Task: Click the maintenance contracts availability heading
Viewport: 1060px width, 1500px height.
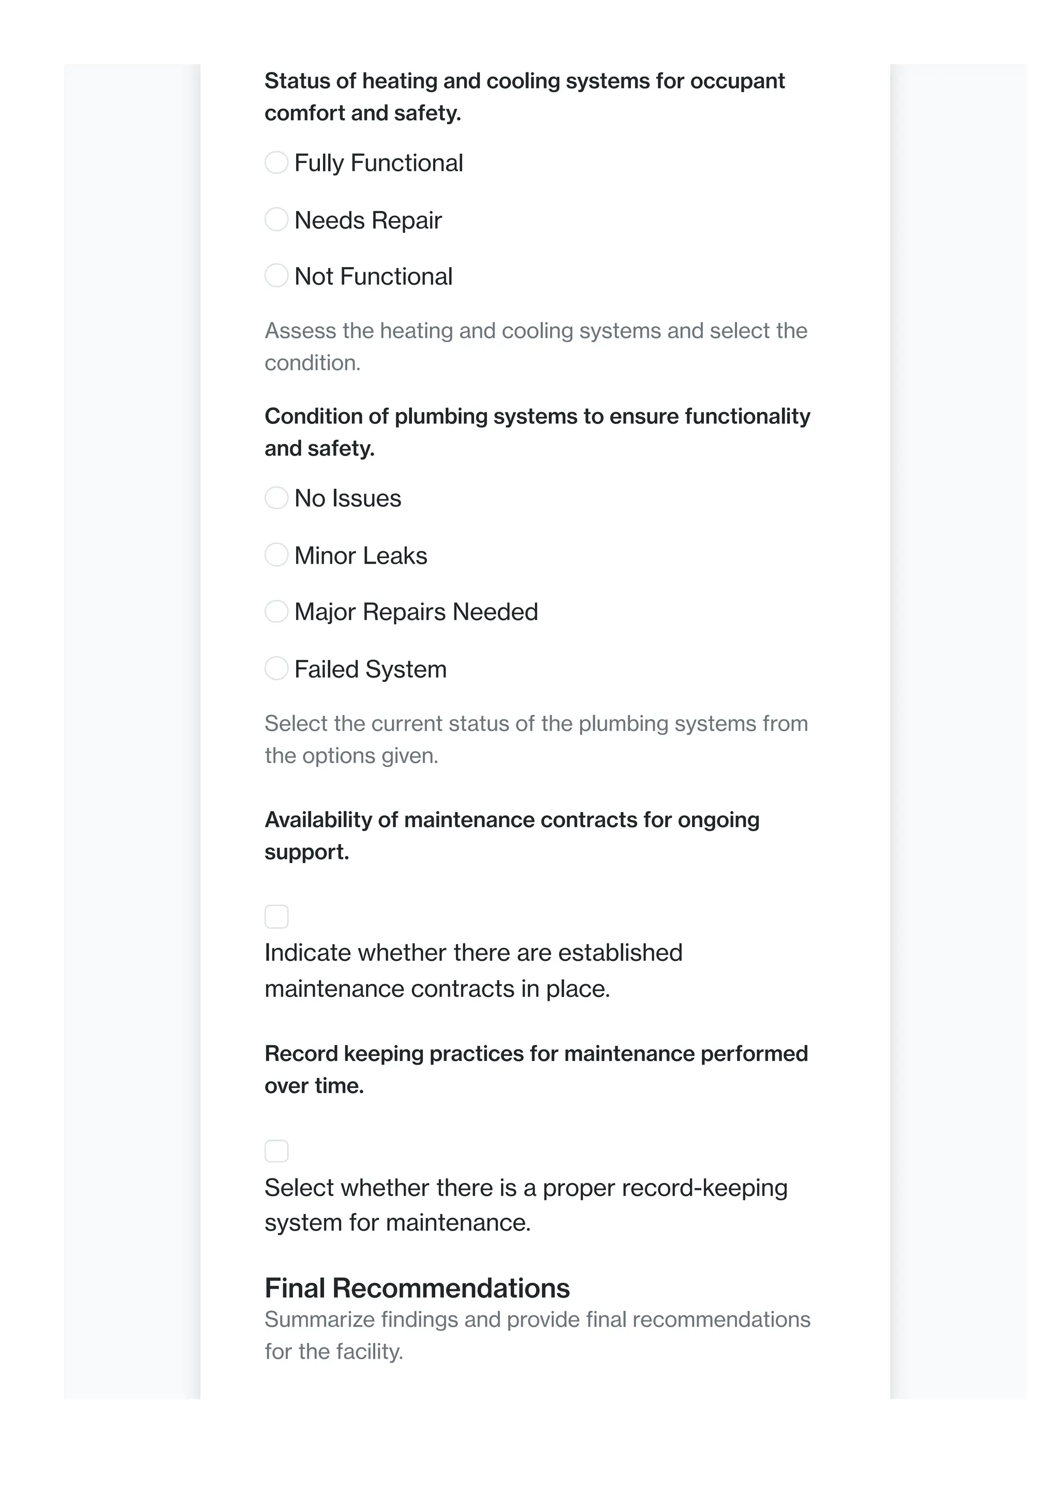Action: coord(511,835)
